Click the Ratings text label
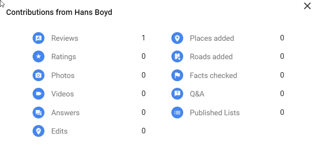 click(64, 57)
